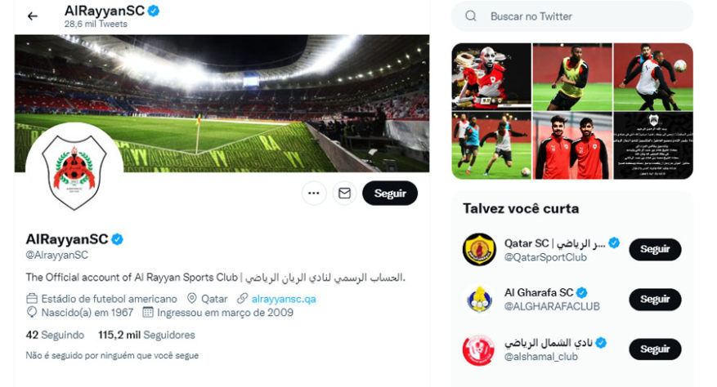The height and width of the screenshot is (387, 717).
Task: View the 42 Seguindo list
Action: pos(55,335)
